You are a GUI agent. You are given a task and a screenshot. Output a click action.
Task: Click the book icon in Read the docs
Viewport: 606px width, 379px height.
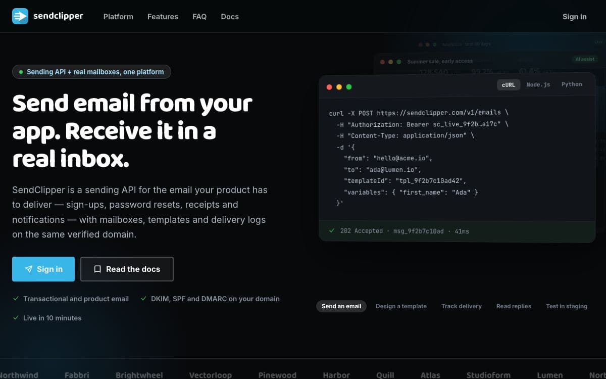tap(97, 269)
